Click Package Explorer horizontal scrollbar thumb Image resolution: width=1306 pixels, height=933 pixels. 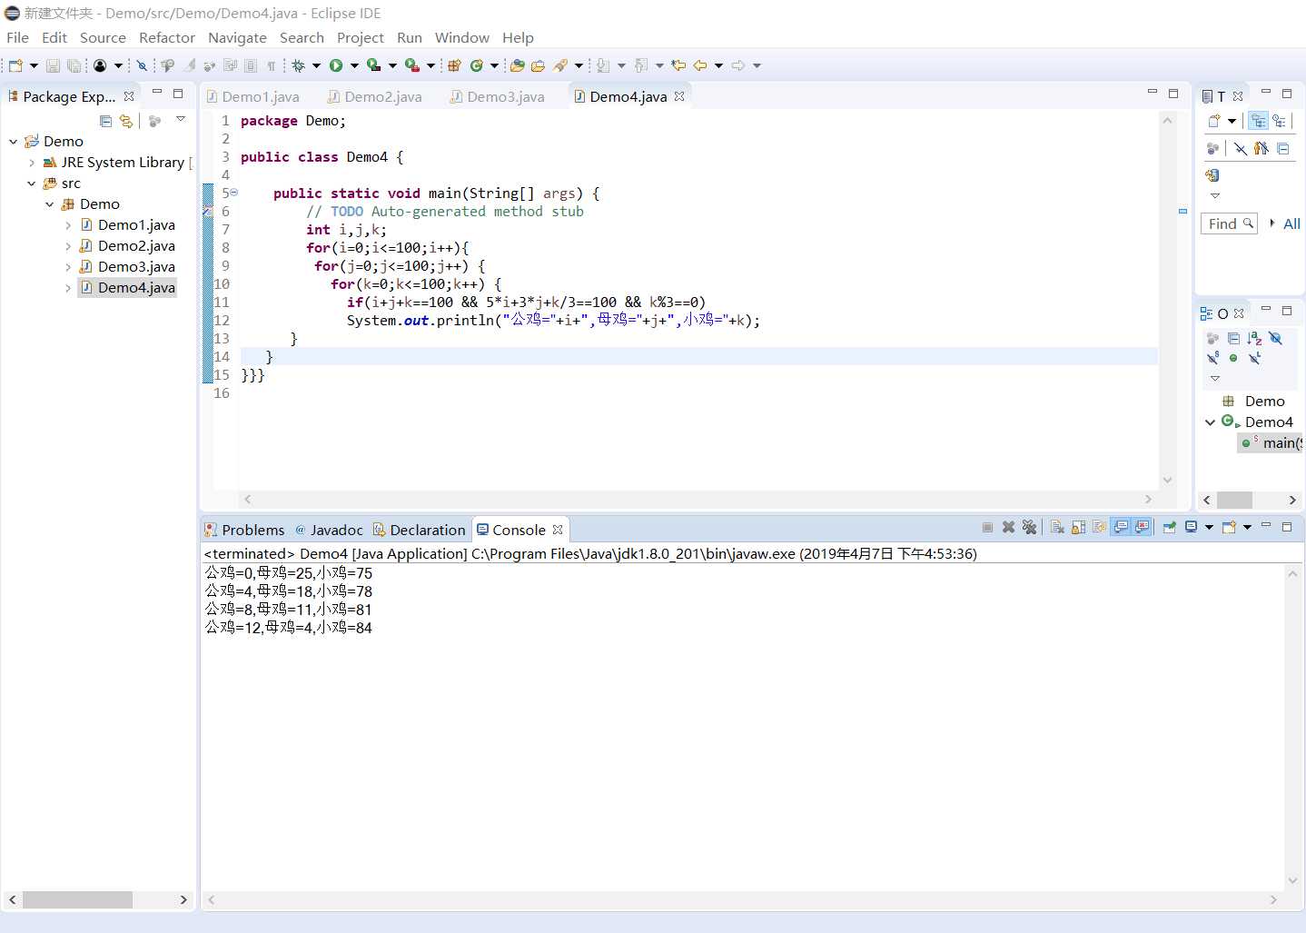point(77,899)
